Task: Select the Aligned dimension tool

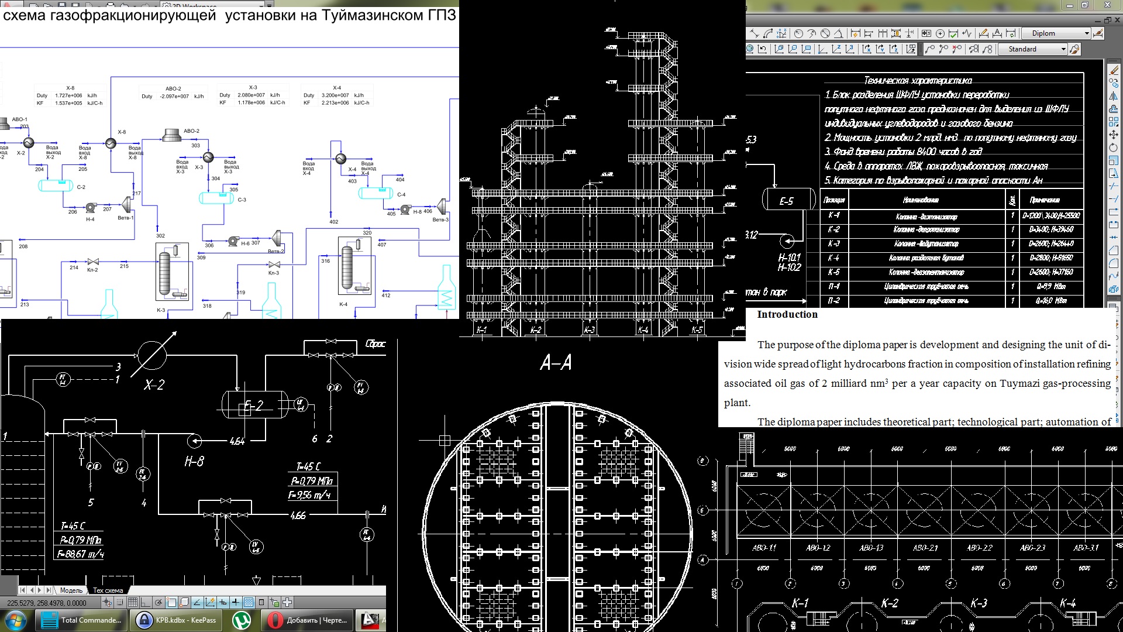Action: coord(753,33)
